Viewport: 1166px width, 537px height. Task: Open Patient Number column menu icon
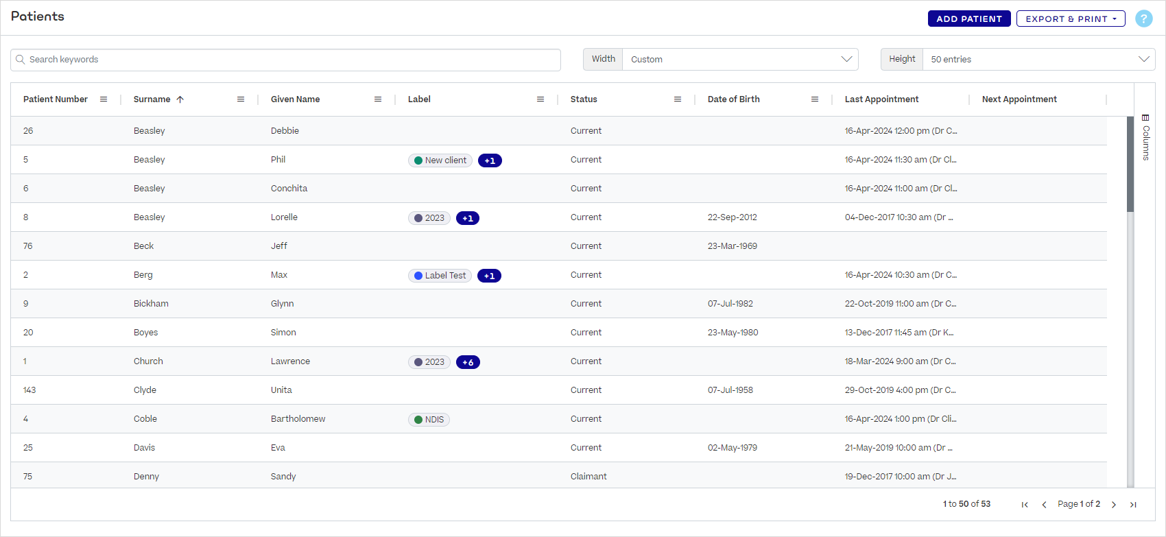click(x=104, y=99)
